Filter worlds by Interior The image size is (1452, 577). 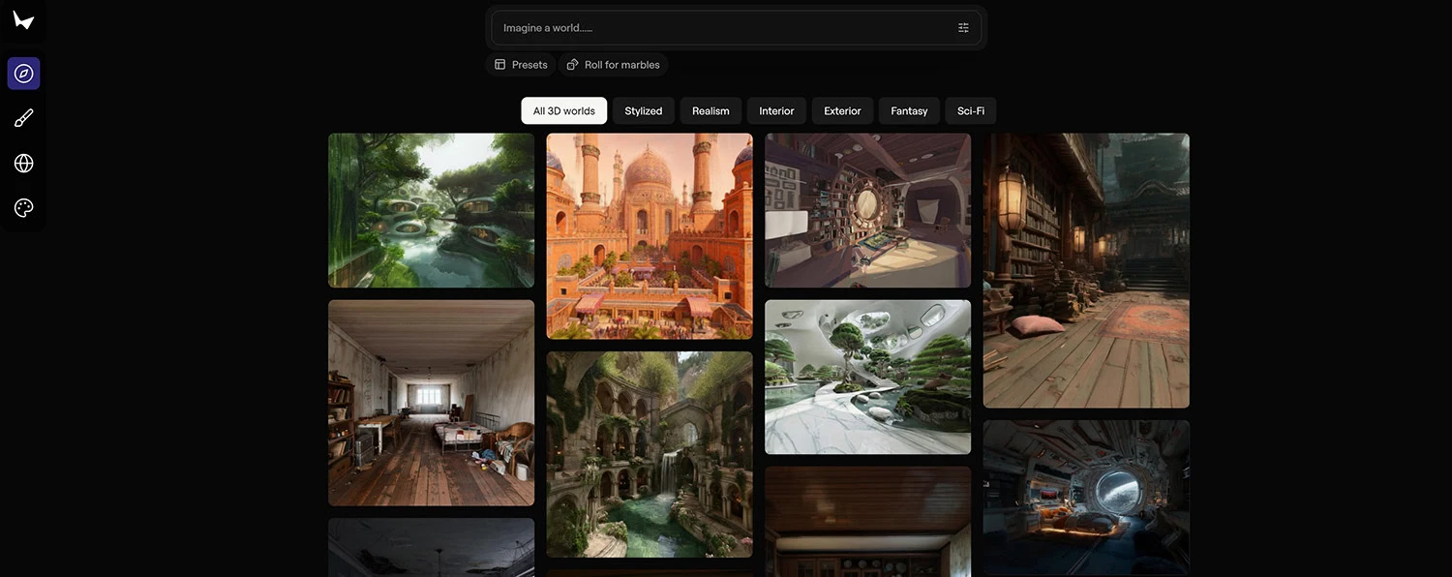pyautogui.click(x=776, y=110)
